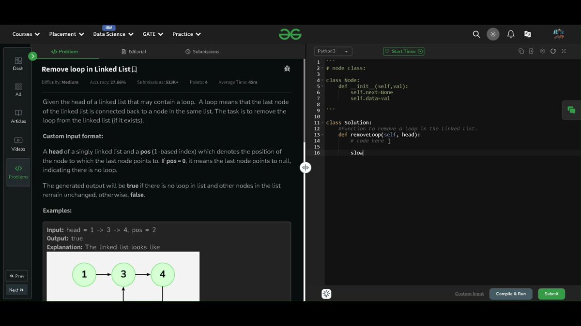Open Dash in the sidebar
581x326 pixels.
(x=18, y=64)
